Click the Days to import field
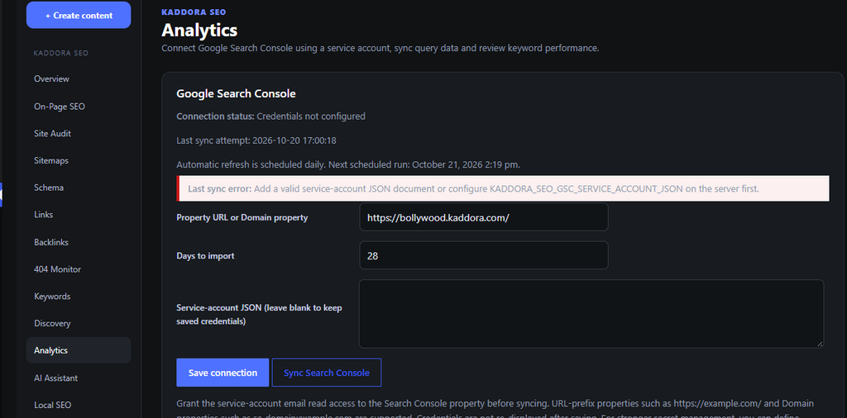Image resolution: width=847 pixels, height=418 pixels. (x=483, y=255)
